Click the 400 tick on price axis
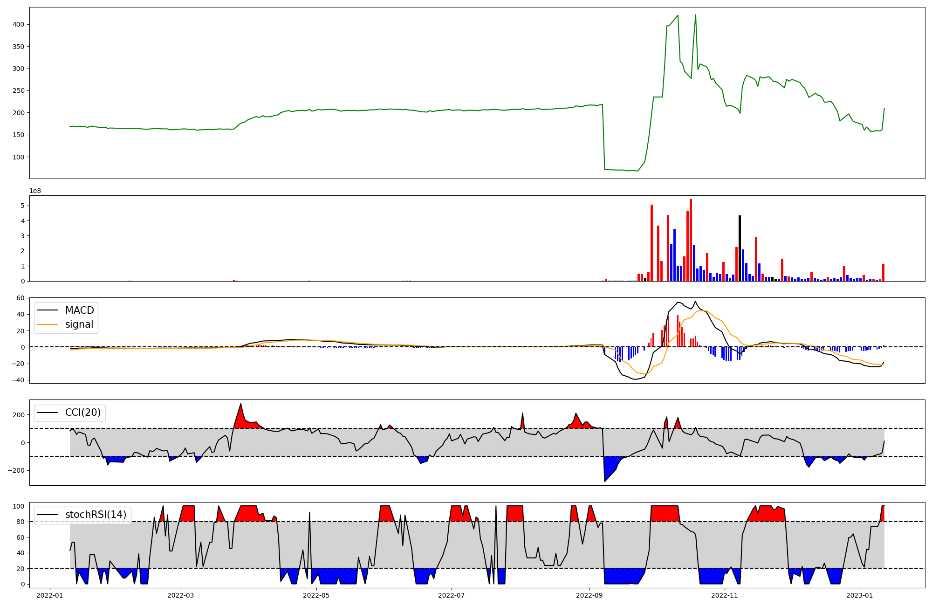This screenshot has width=932, height=606. click(x=18, y=24)
